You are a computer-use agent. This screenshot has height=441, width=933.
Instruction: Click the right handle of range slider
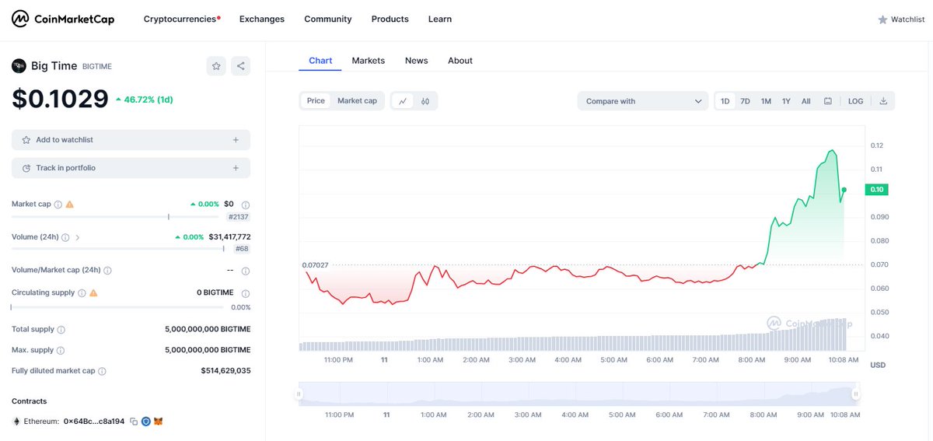(x=856, y=394)
